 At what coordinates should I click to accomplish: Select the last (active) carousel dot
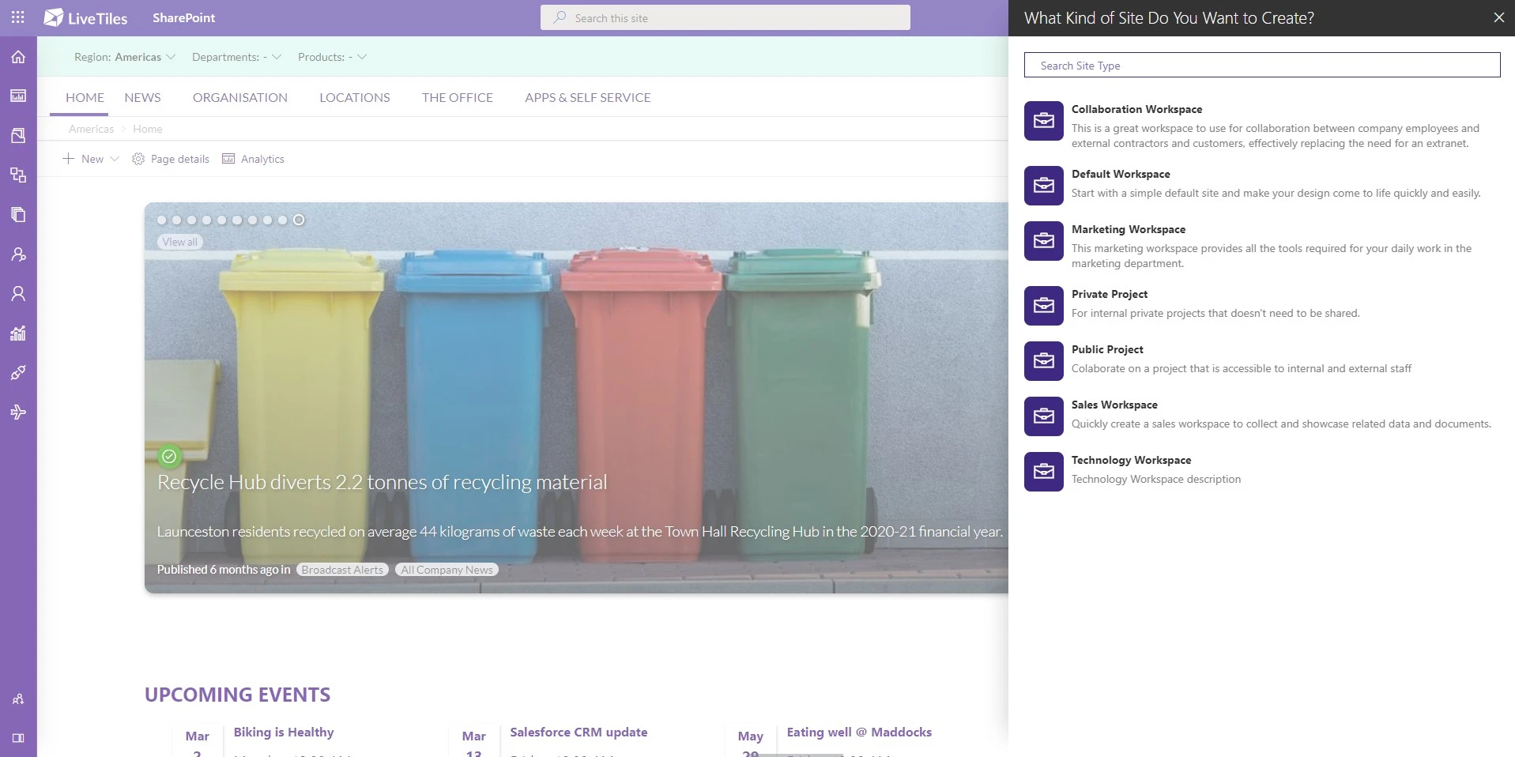coord(299,220)
